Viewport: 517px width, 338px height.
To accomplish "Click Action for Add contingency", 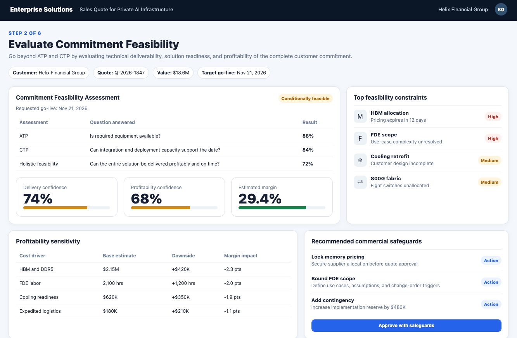I will 491,304.
